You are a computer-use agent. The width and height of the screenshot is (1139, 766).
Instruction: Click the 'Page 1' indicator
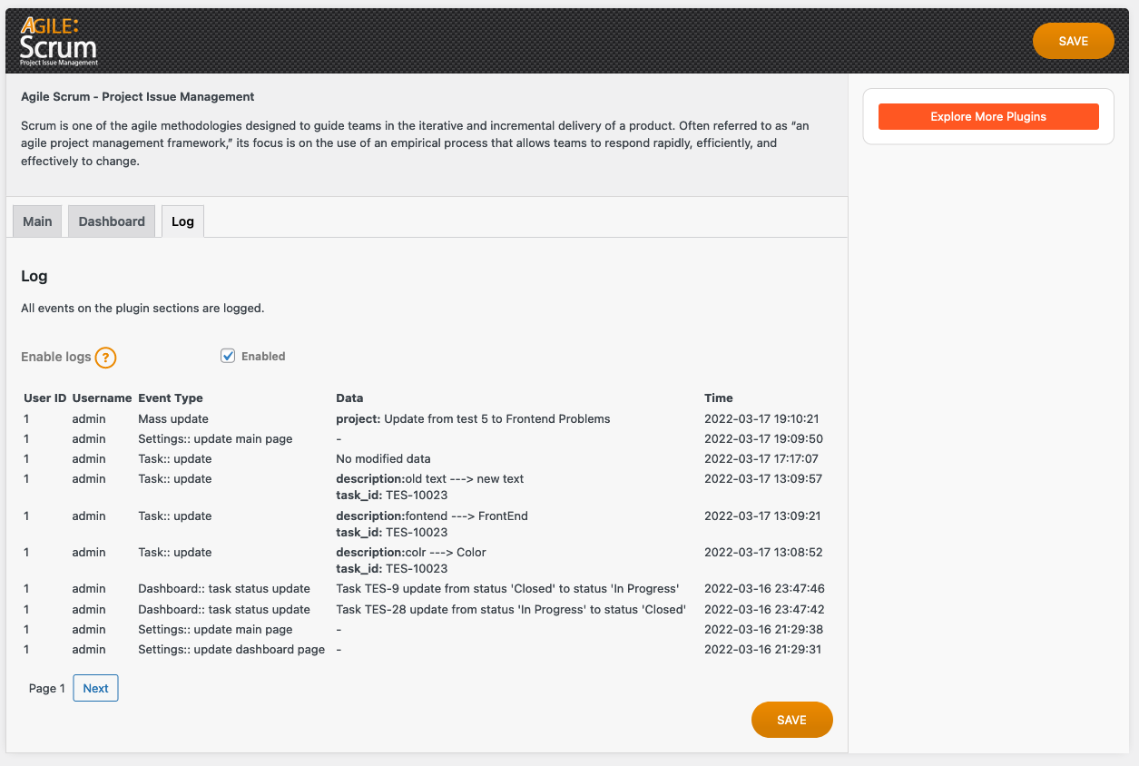click(x=47, y=689)
